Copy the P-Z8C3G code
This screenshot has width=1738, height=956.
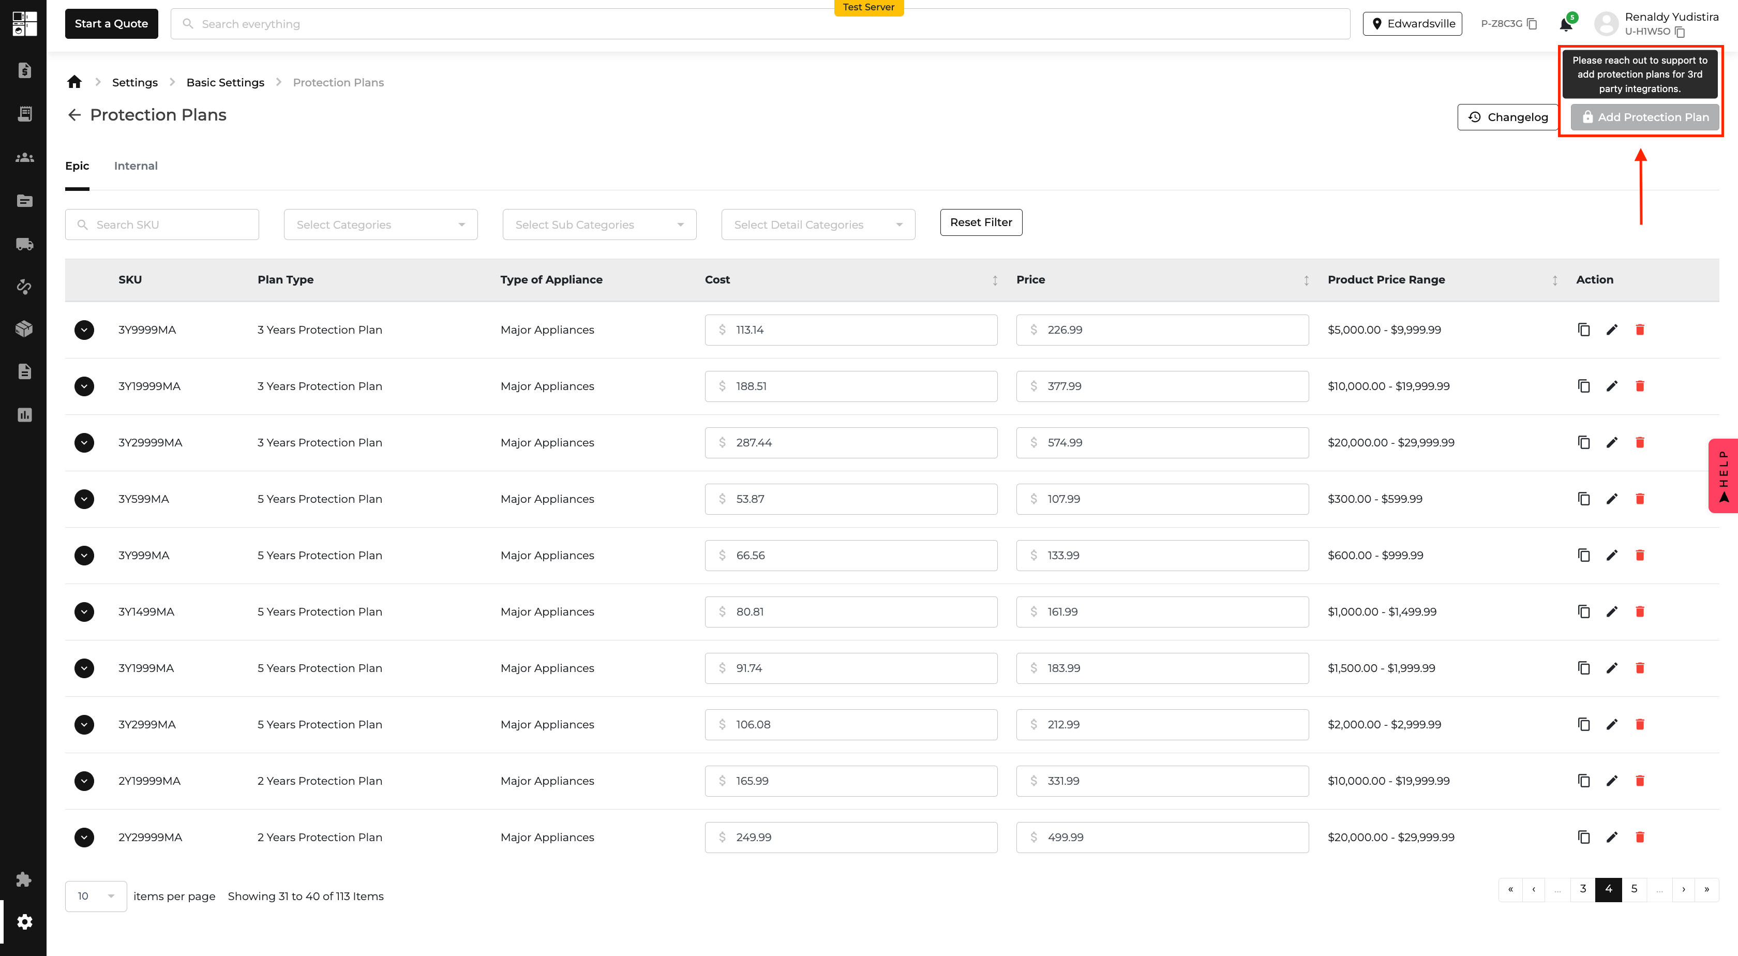tap(1532, 24)
